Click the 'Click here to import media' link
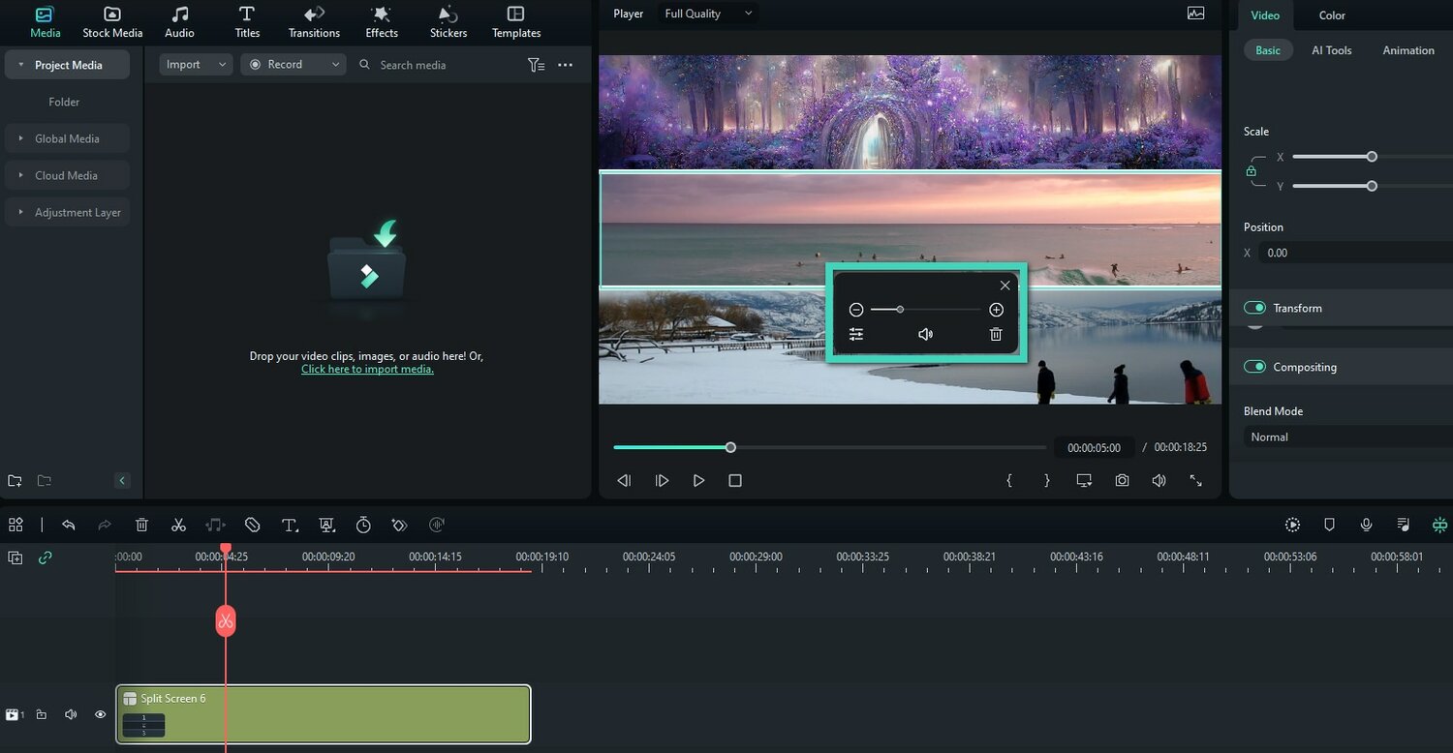This screenshot has width=1453, height=753. tap(367, 369)
